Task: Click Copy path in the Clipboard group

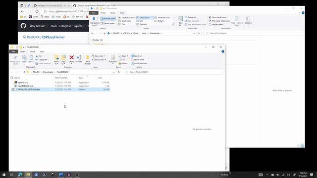Action: [42, 60]
